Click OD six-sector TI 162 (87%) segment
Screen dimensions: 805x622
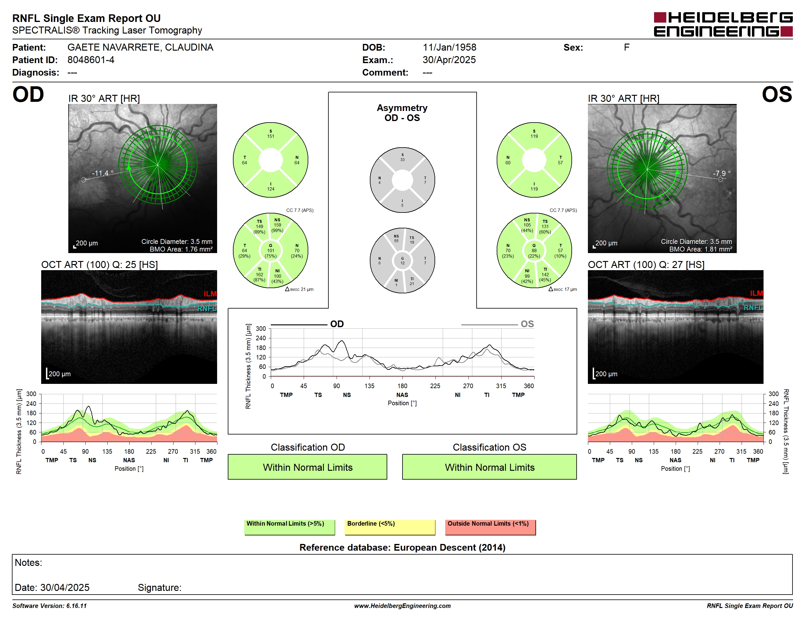pyautogui.click(x=259, y=275)
